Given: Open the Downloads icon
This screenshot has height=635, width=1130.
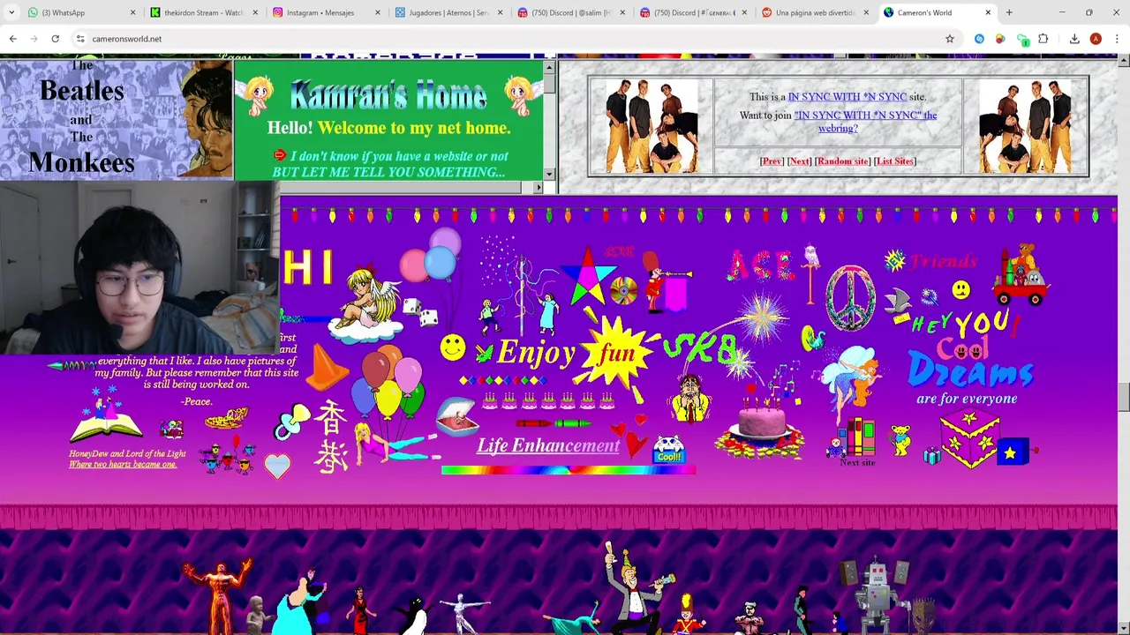Looking at the screenshot, I should pyautogui.click(x=1074, y=39).
